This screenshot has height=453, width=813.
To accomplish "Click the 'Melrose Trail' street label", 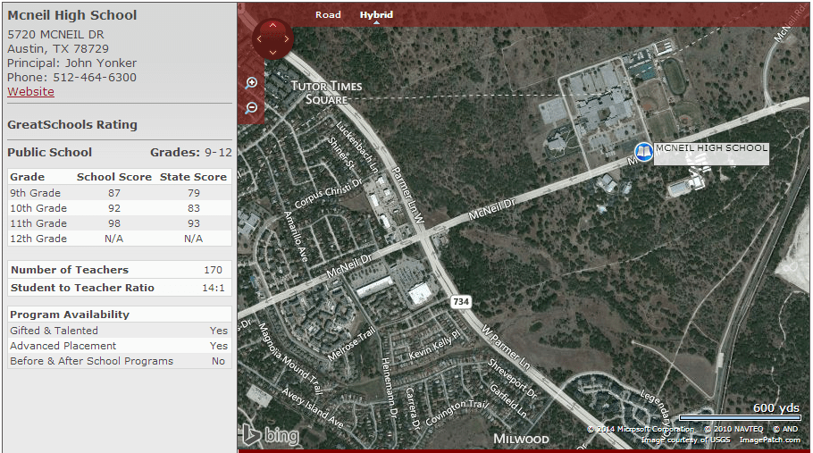I will [x=351, y=345].
